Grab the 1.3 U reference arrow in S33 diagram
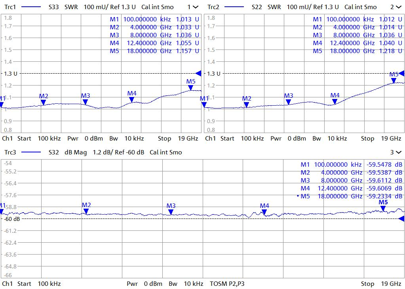The image size is (405, 289). [198, 73]
